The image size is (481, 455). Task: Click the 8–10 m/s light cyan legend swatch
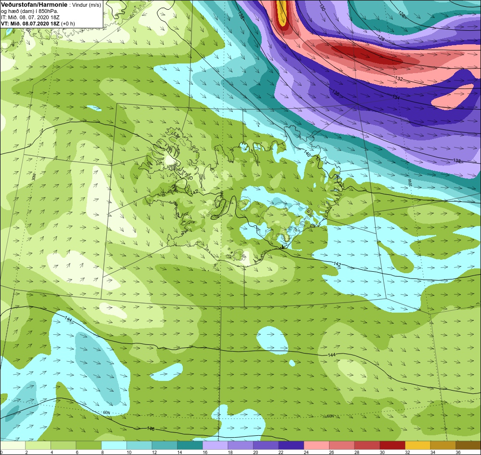coord(114,445)
